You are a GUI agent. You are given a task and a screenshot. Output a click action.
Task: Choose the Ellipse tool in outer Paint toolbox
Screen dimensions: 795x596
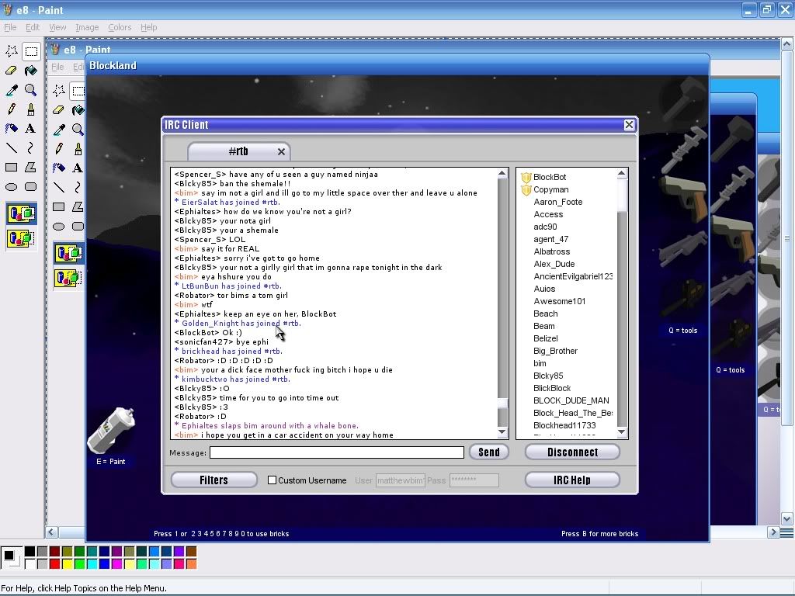(x=11, y=186)
